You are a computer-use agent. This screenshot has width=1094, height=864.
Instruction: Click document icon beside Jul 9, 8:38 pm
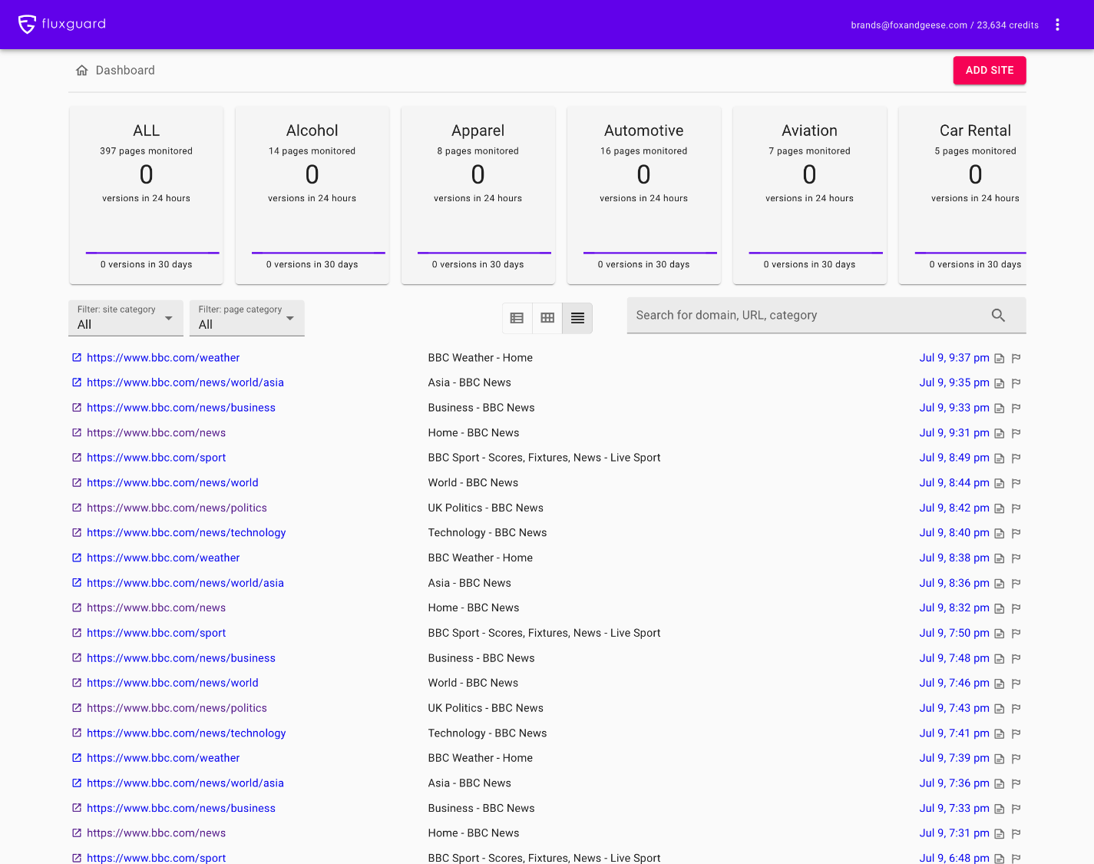pyautogui.click(x=1000, y=558)
